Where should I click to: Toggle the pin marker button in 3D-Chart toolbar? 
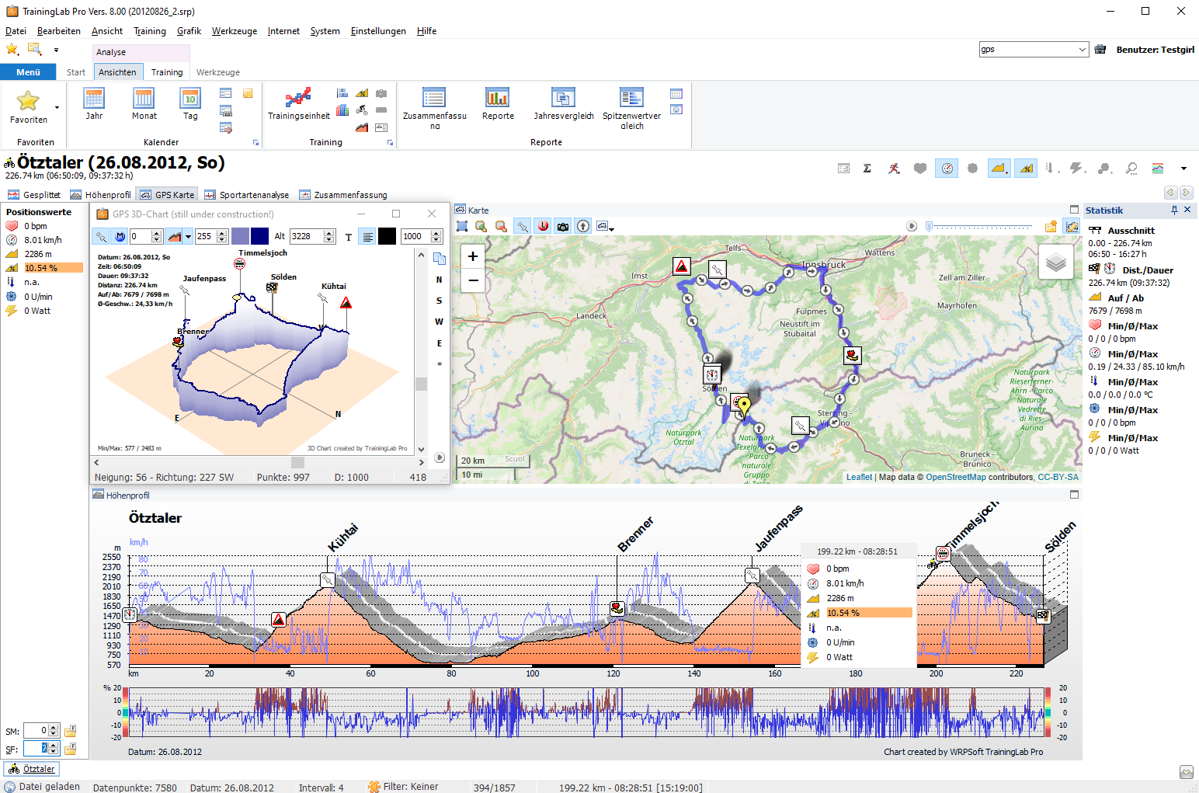[101, 236]
